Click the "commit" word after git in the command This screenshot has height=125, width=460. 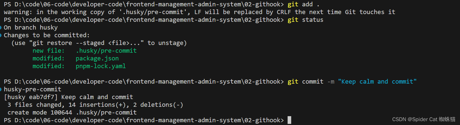(312, 82)
